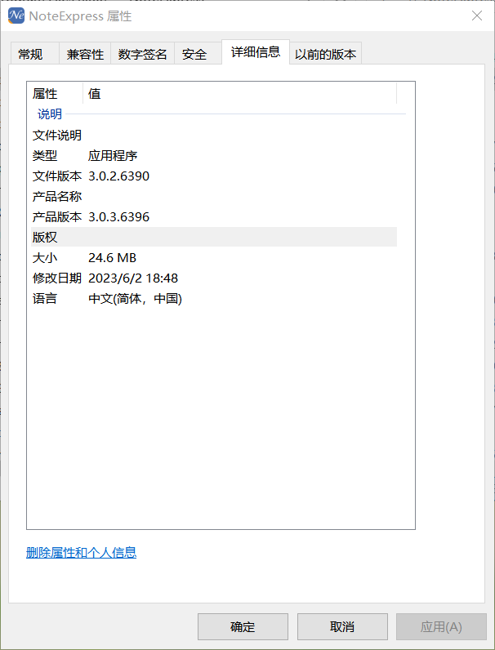Click the NoteExpress icon in the title bar
The image size is (495, 650).
coord(16,16)
